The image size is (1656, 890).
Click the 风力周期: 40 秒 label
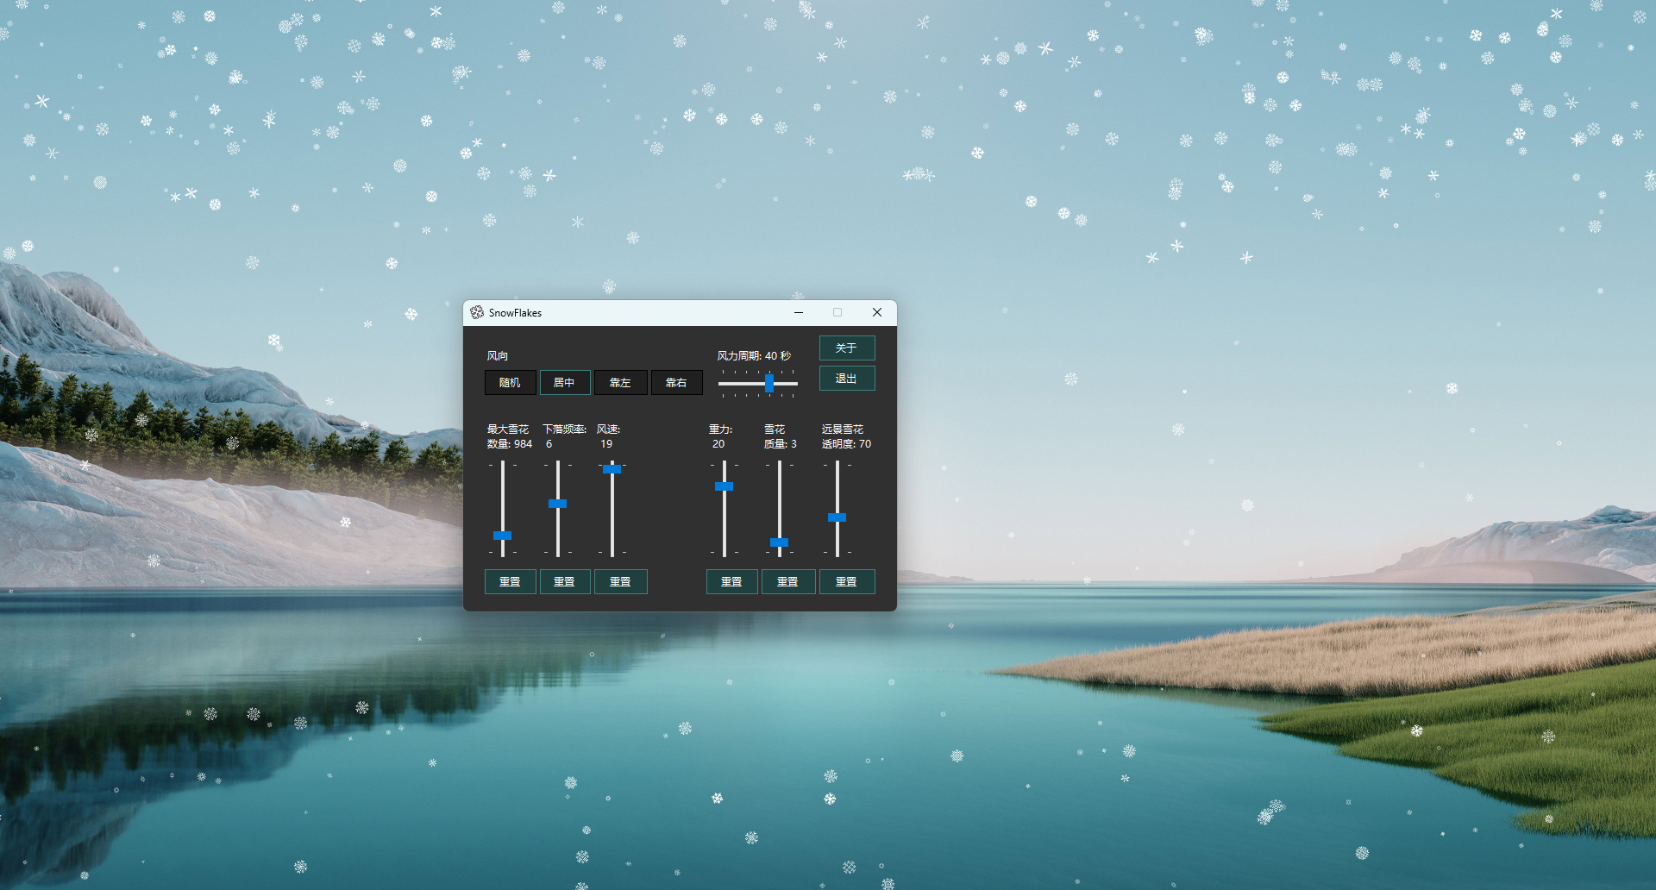pos(754,355)
